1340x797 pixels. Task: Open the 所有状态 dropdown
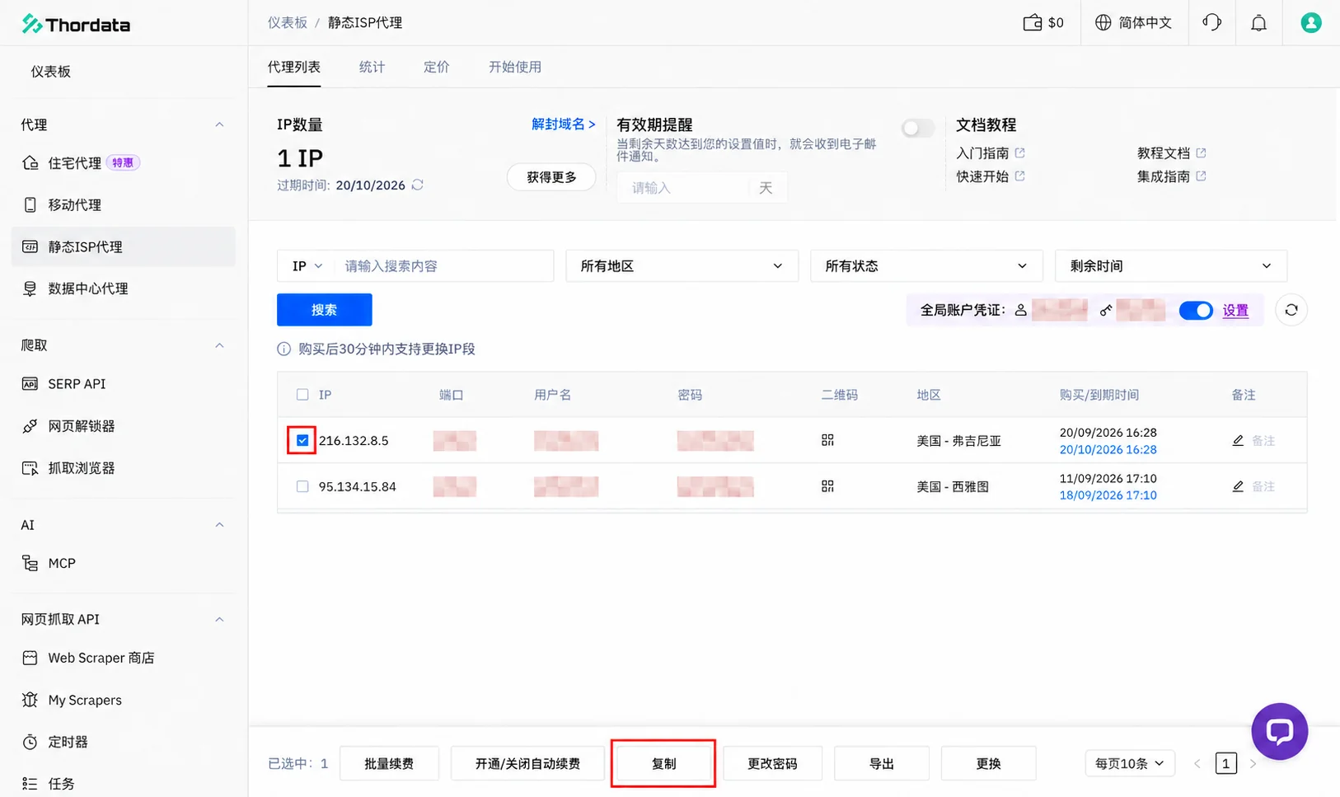926,266
